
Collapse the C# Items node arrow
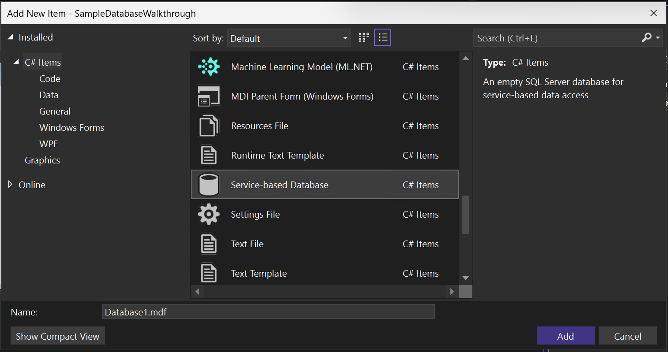pyautogui.click(x=16, y=62)
